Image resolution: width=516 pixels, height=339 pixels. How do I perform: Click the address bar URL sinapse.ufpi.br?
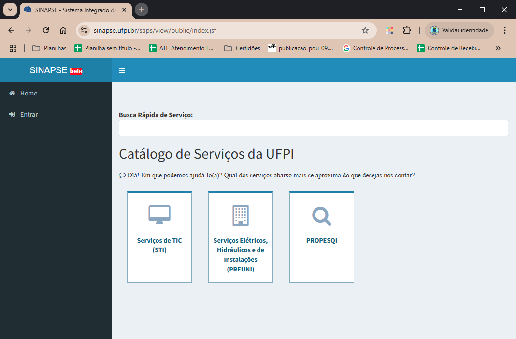[155, 30]
